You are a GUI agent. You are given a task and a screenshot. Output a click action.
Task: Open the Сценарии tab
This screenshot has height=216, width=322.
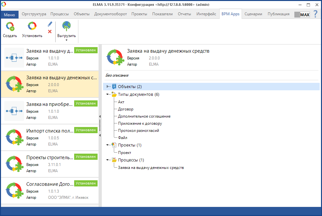coord(253,14)
